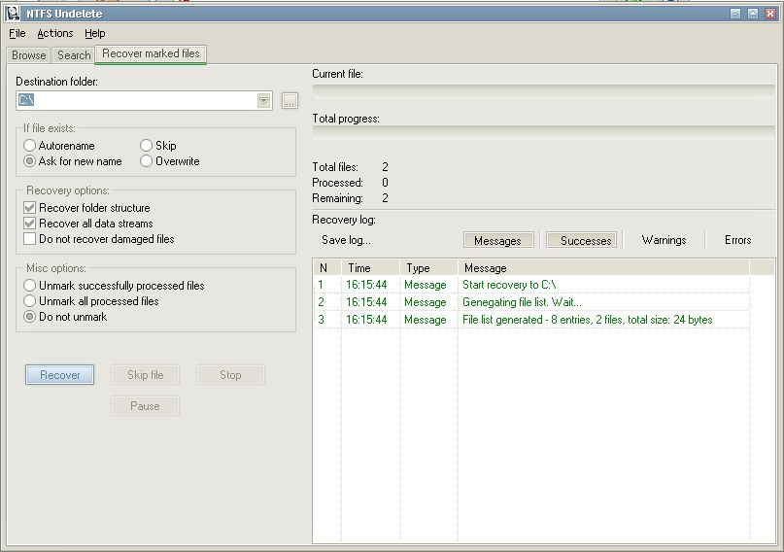The width and height of the screenshot is (784, 552).
Task: Choose Skip if file exists
Action: click(158, 146)
